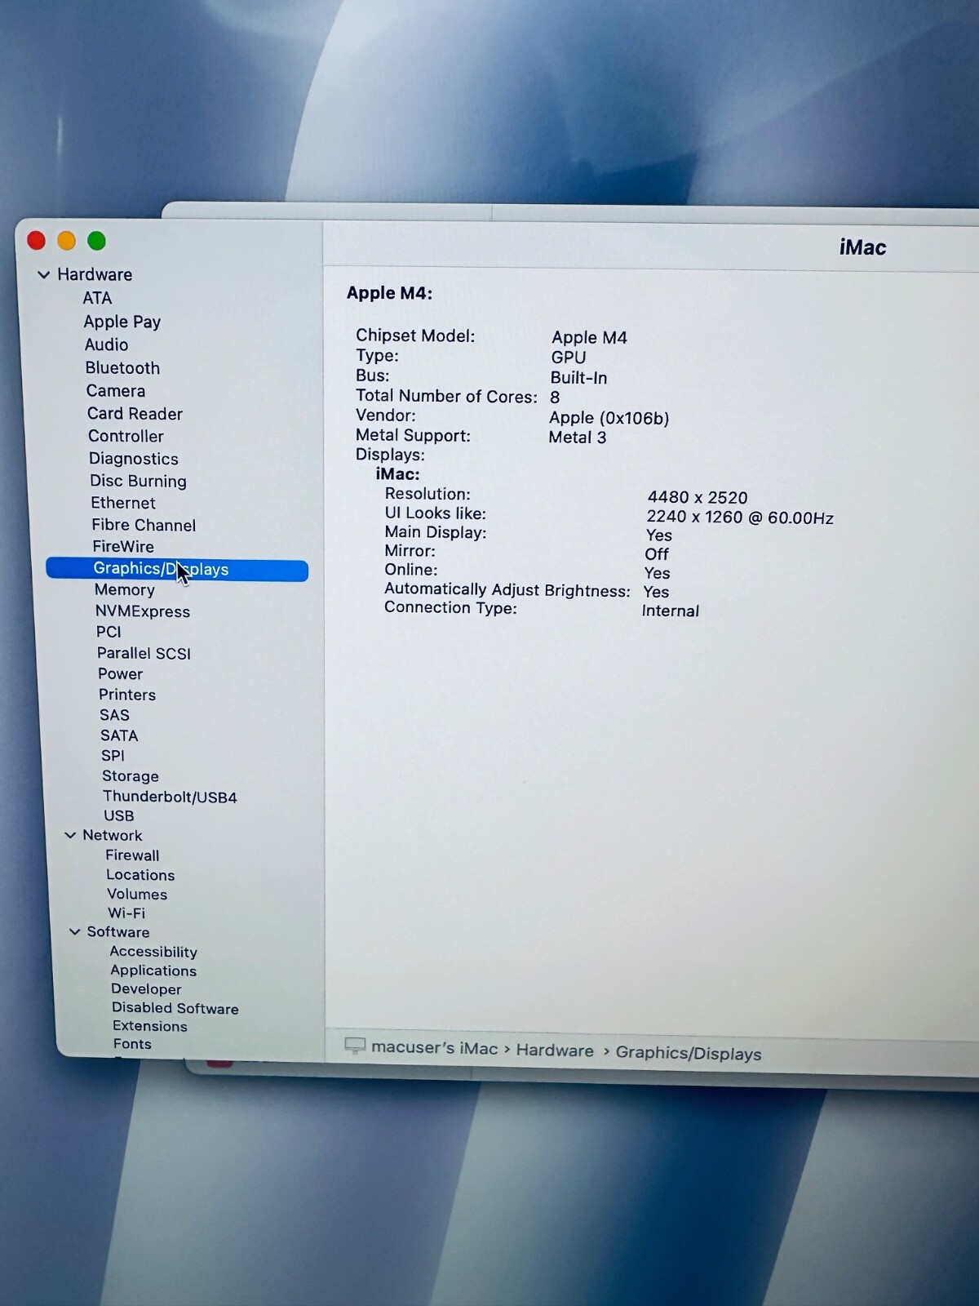Click the Chipset Model value Apple M4
979x1306 pixels.
589,337
